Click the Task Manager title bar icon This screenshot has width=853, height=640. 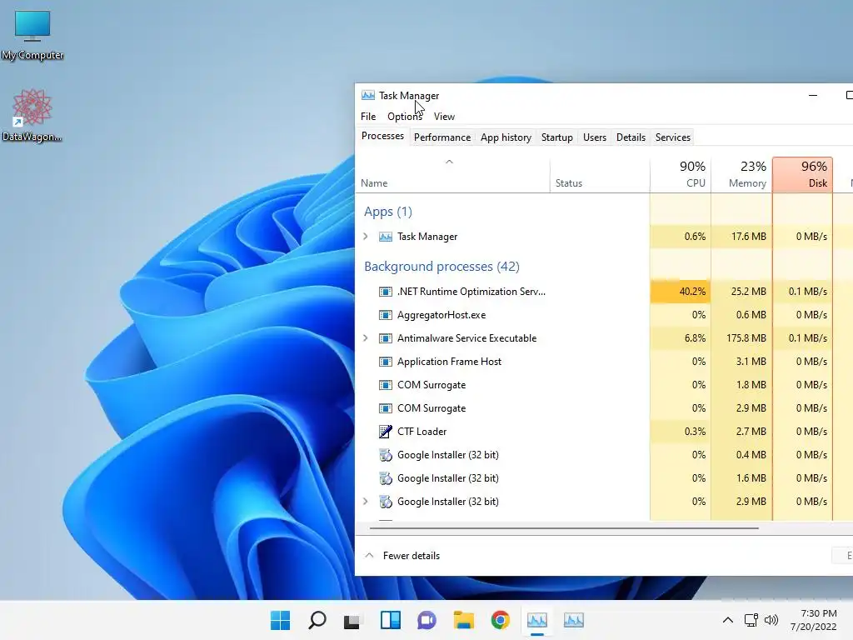coord(367,95)
